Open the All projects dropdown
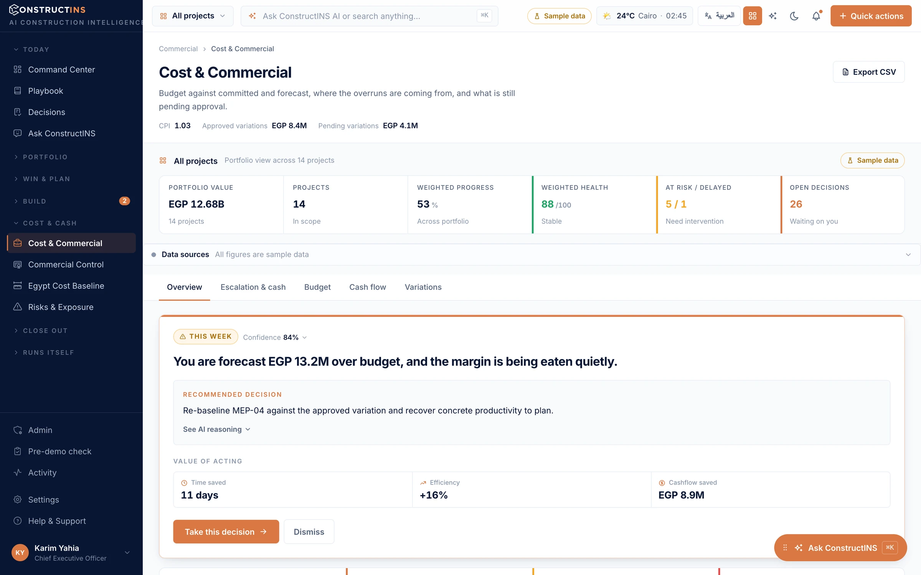 coord(193,16)
